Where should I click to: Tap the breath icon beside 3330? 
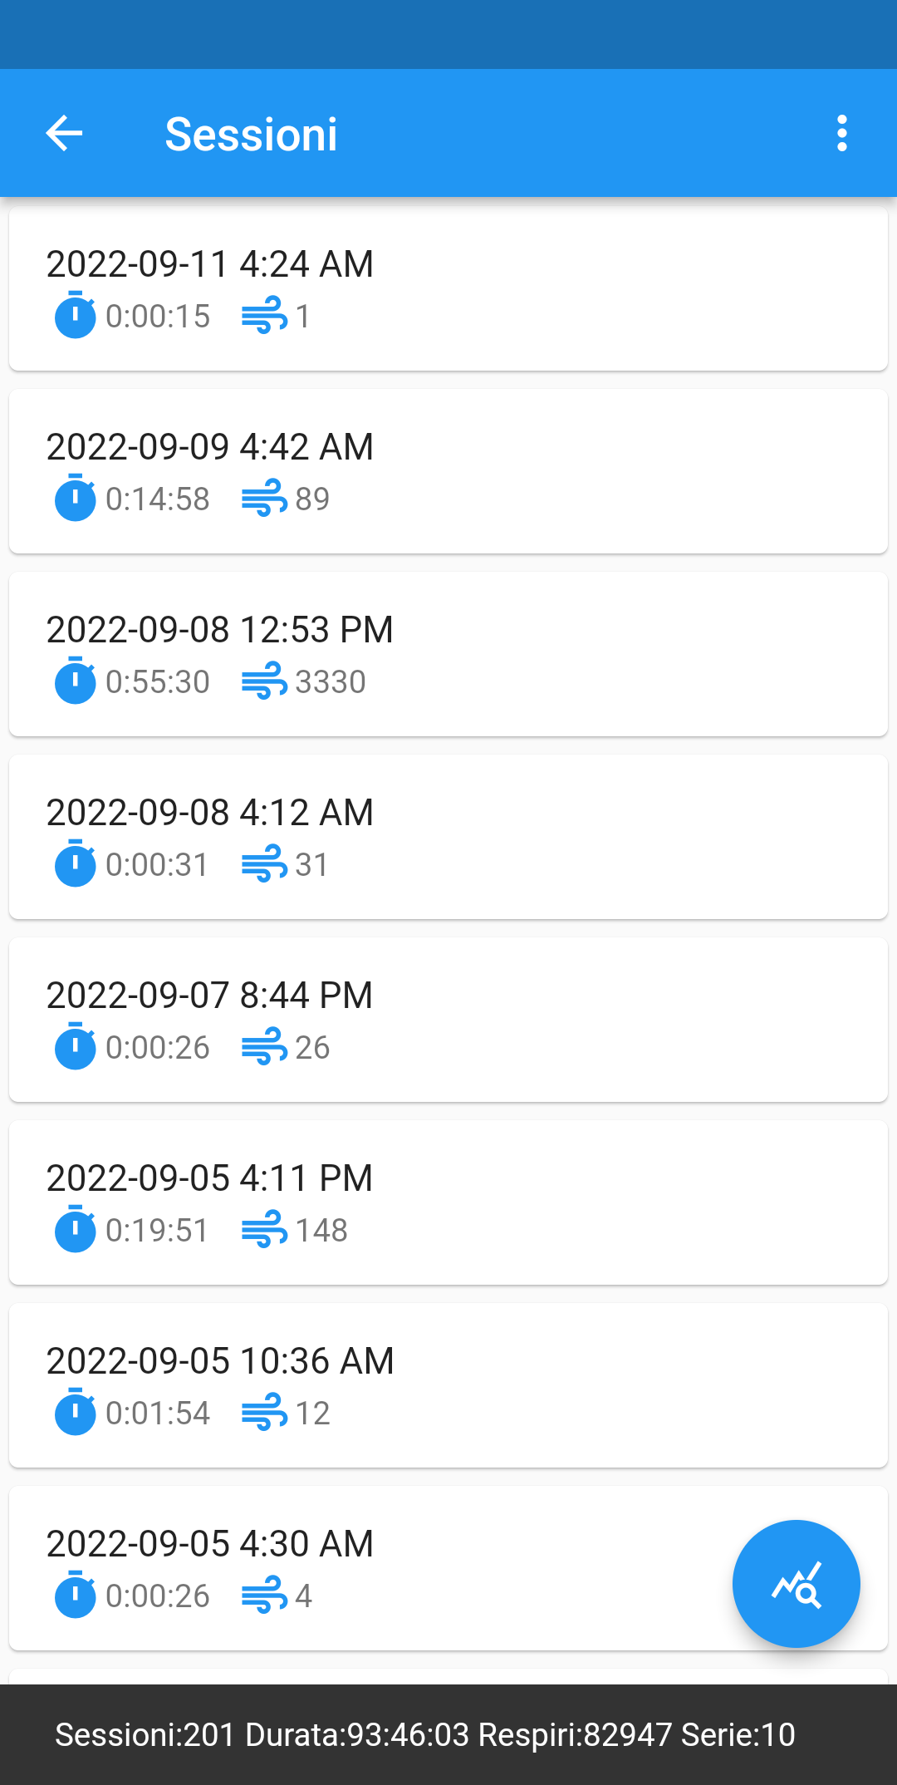pyautogui.click(x=264, y=681)
